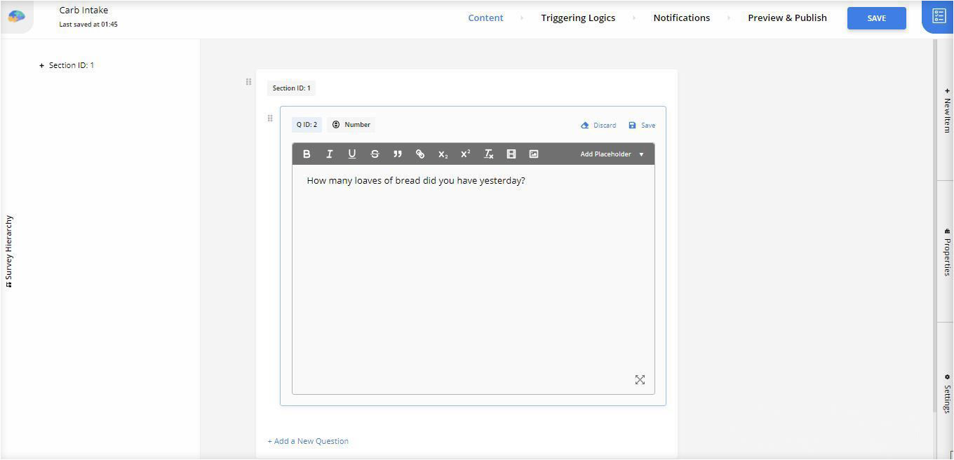954x460 pixels.
Task: Expand the editor to fullscreen
Action: [640, 380]
